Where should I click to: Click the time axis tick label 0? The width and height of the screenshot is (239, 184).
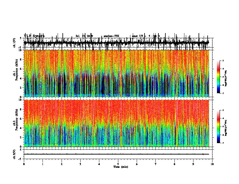tap(24, 164)
